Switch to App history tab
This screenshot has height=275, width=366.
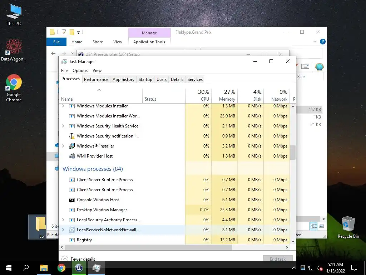tap(123, 79)
